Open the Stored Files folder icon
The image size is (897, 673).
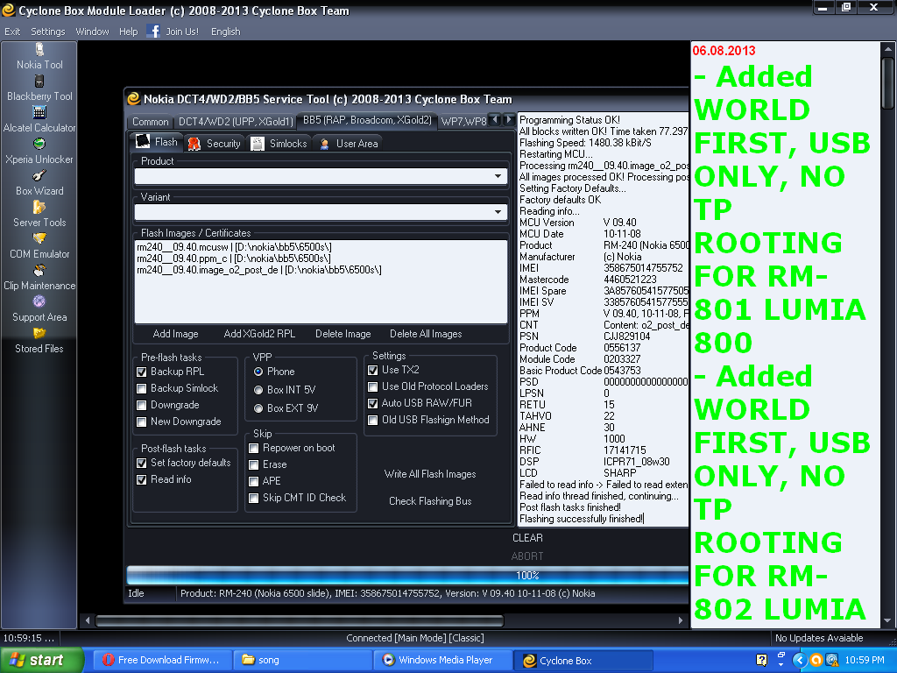point(39,334)
